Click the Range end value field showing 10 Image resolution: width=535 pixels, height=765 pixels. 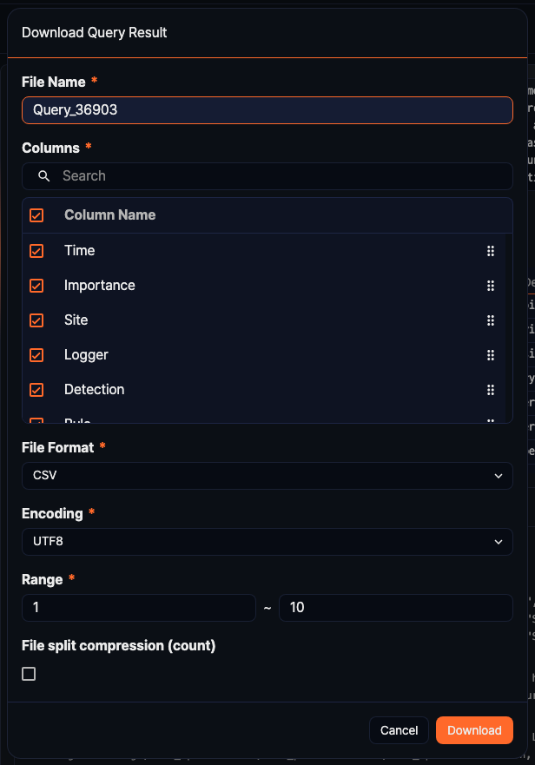pyautogui.click(x=395, y=607)
